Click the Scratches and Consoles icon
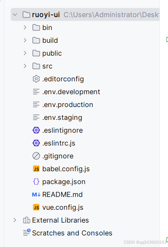This screenshot has height=247, width=168. click(x=27, y=232)
